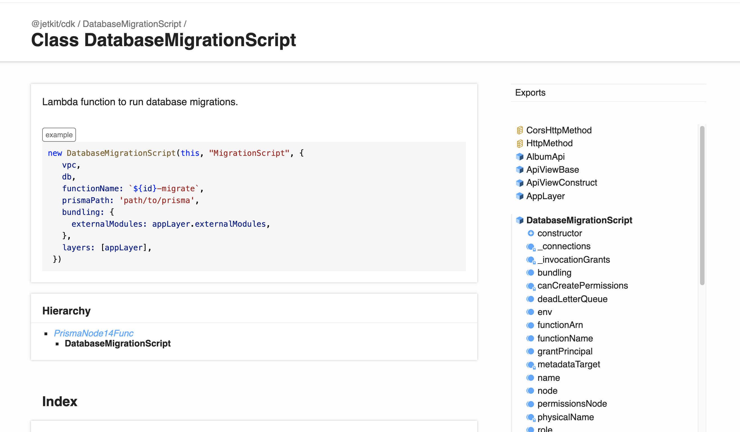The height and width of the screenshot is (432, 740).
Task: Select ApiViewConstruct export entry
Action: 561,183
